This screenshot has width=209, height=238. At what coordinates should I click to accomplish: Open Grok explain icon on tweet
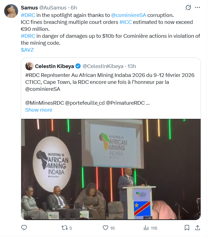(188, 7)
